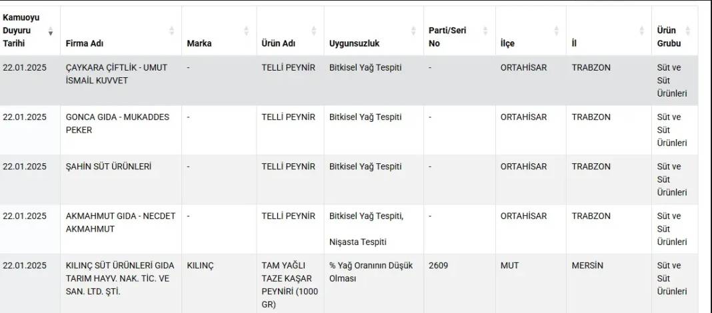Screen dimensions: 712x313
Task: Click the Nişasta Tespiti text
Action: (358, 242)
